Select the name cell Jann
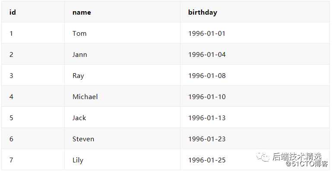This screenshot has height=171, width=332. (122, 54)
